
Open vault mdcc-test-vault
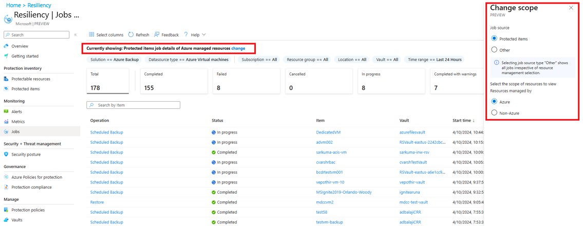pos(414,202)
